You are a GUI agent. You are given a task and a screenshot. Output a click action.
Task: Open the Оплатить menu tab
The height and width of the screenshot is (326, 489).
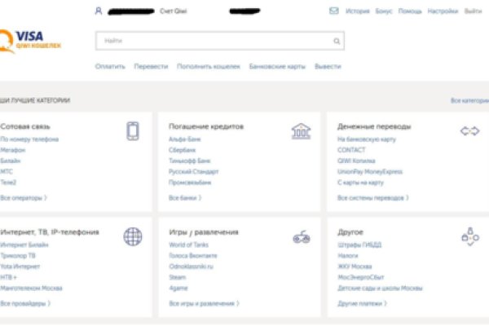110,66
